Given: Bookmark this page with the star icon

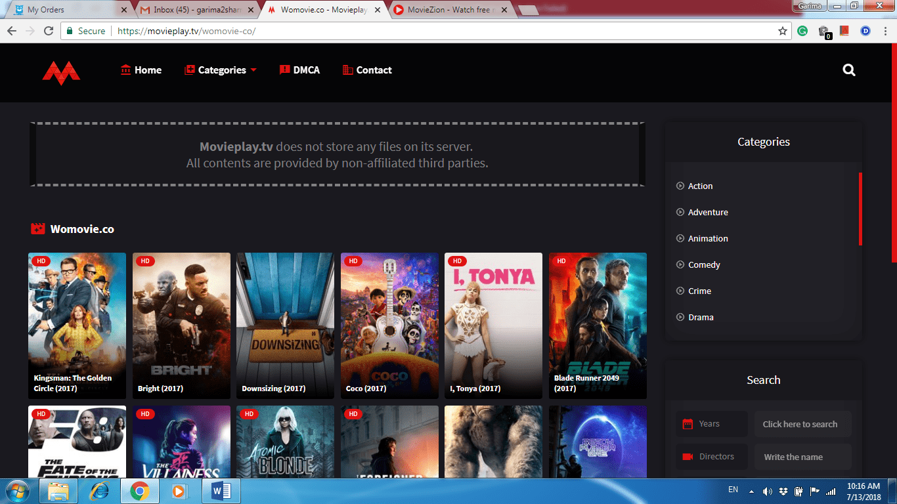Looking at the screenshot, I should [x=782, y=31].
